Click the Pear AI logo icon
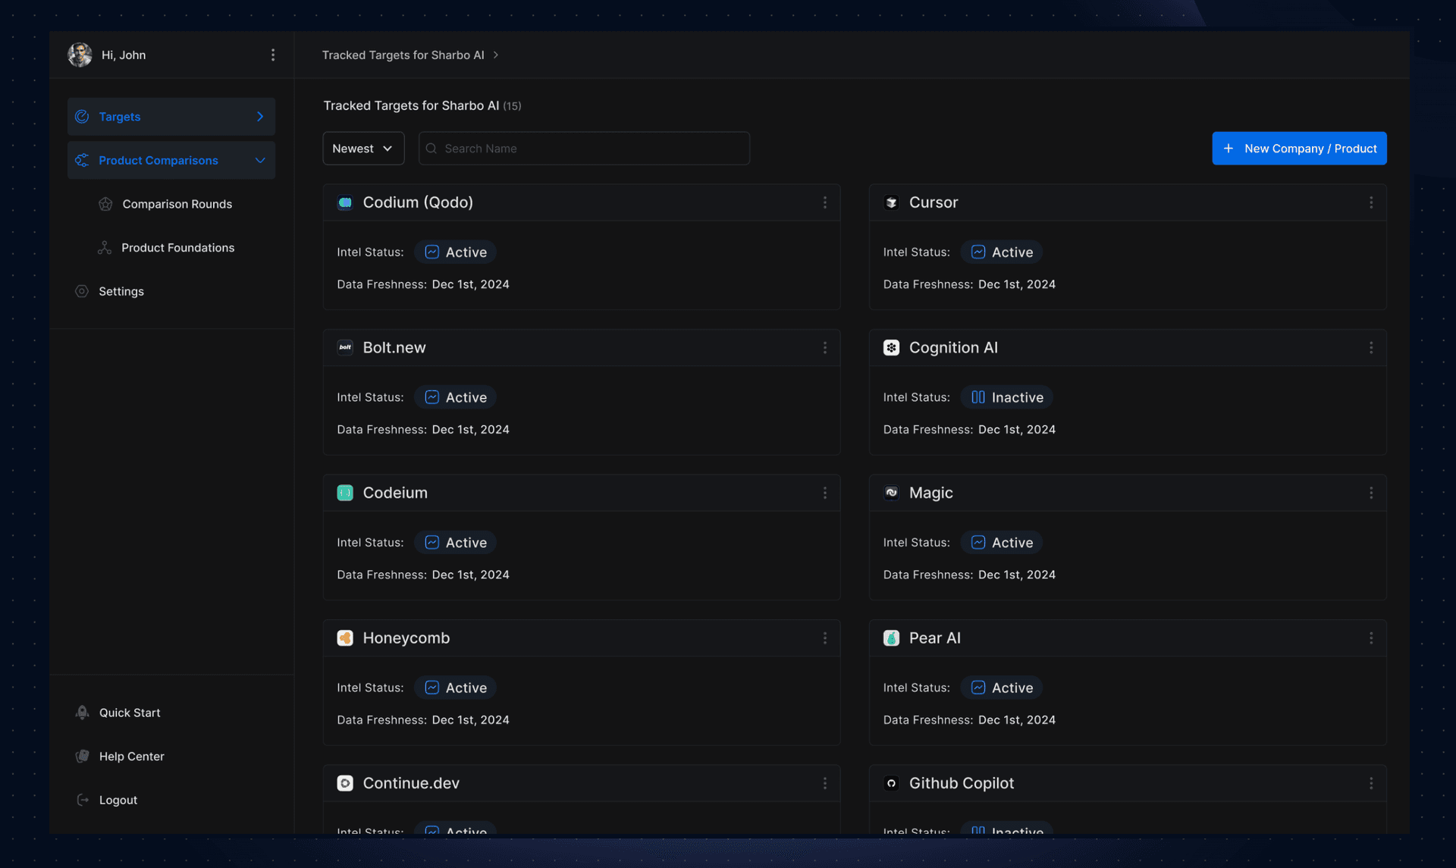The width and height of the screenshot is (1456, 868). click(891, 638)
